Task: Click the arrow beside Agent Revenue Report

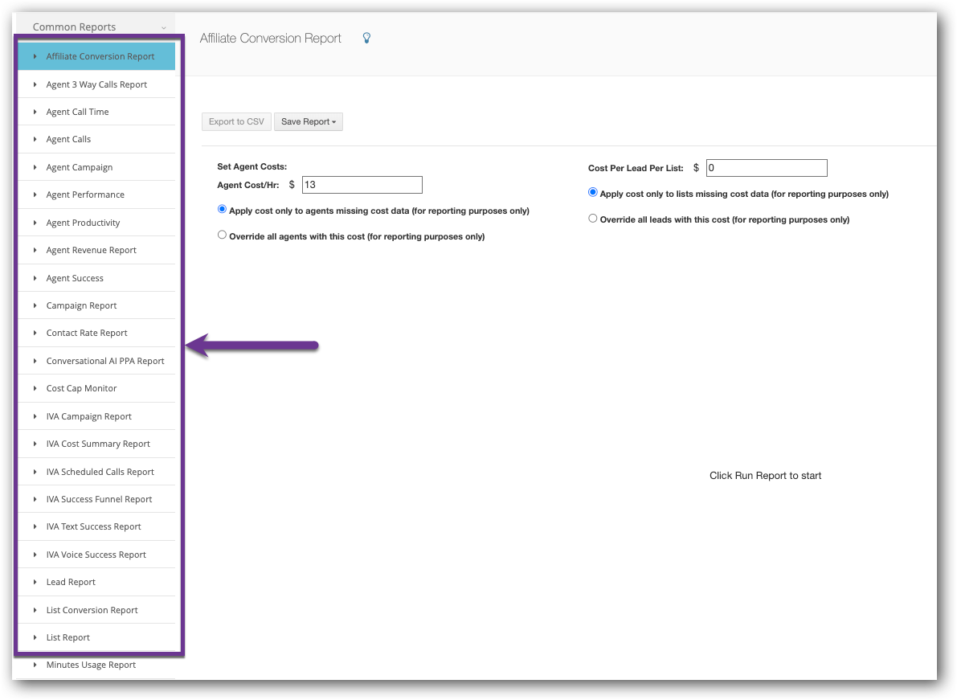Action: pyautogui.click(x=35, y=250)
